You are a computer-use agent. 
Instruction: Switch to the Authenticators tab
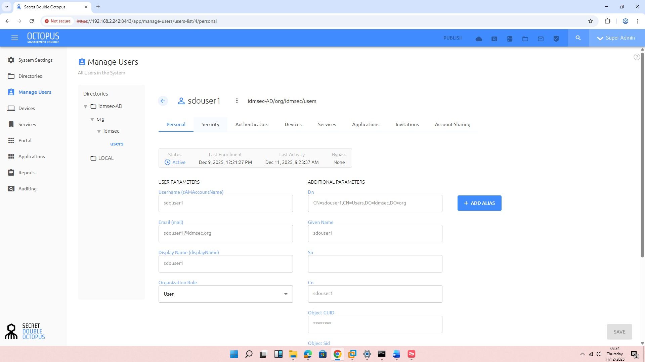pyautogui.click(x=252, y=124)
